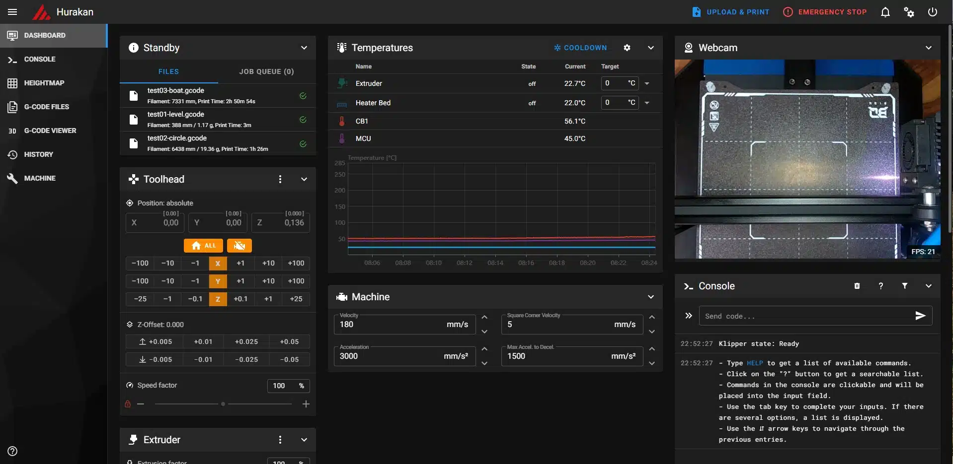Open the Machine page in sidebar
This screenshot has height=464, width=953.
(54, 178)
